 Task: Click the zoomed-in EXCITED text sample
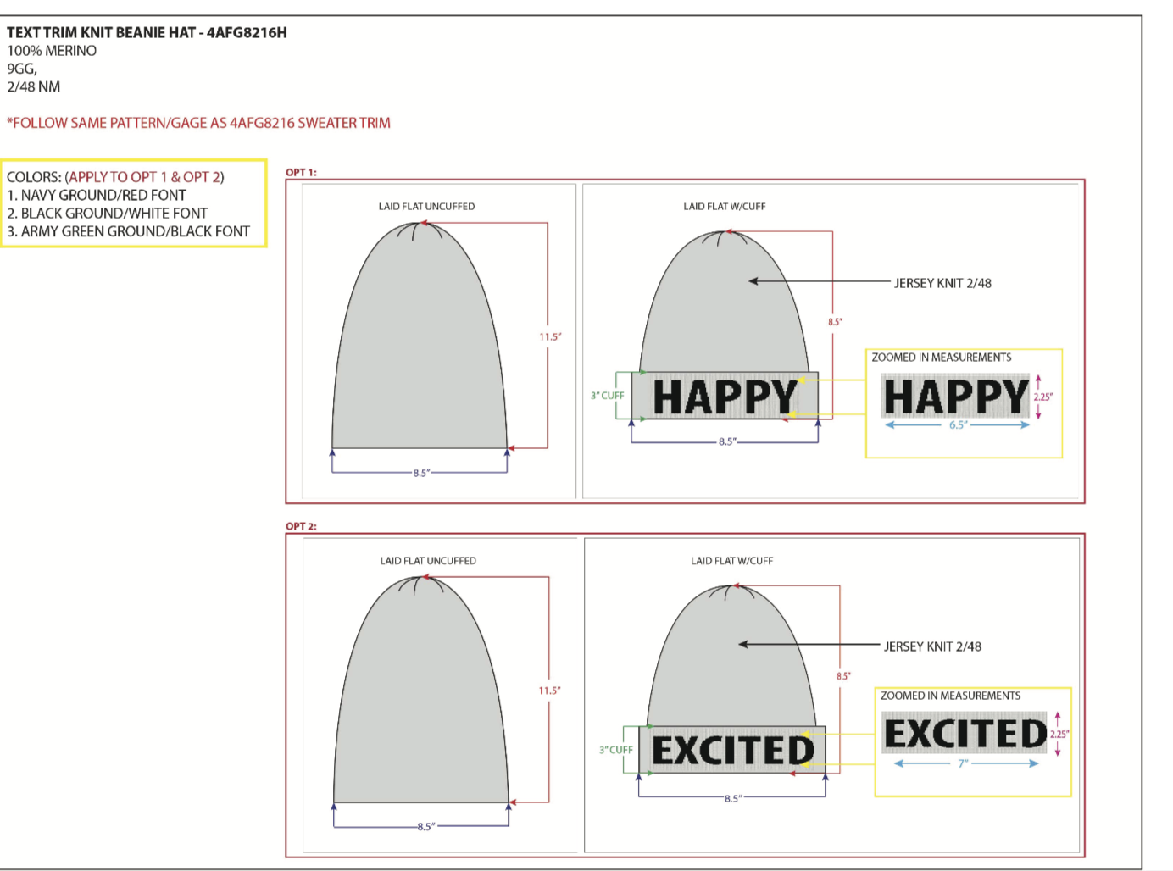965,734
